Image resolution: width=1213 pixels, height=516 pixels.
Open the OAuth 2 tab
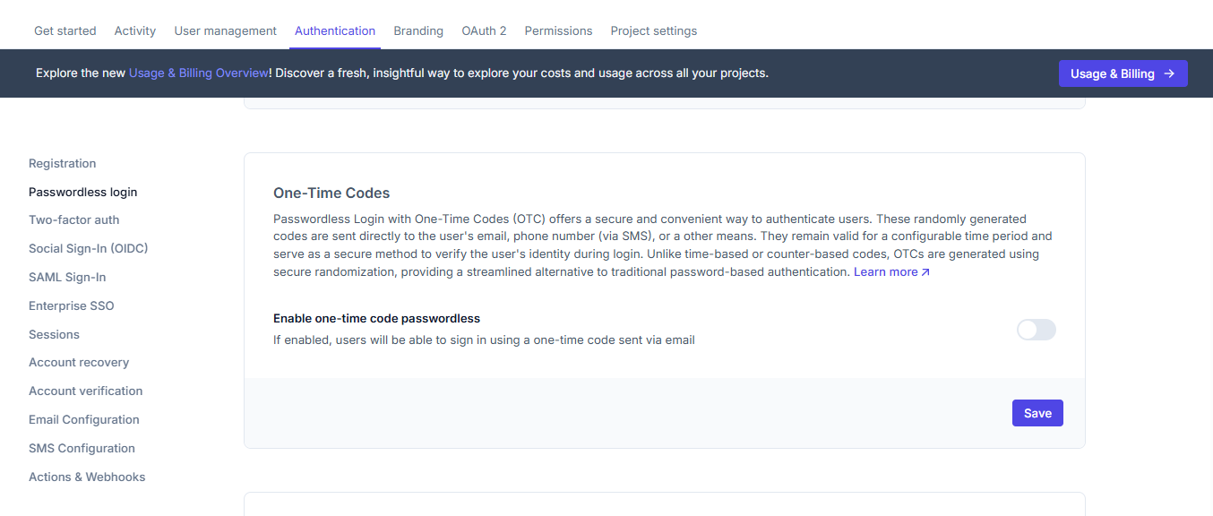tap(484, 30)
